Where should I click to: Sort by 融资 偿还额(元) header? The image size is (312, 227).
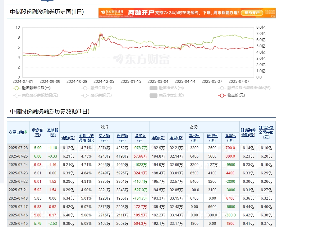122,138
